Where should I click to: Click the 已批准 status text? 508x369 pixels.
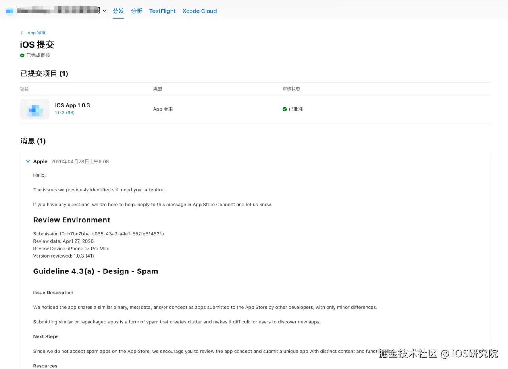pos(296,109)
